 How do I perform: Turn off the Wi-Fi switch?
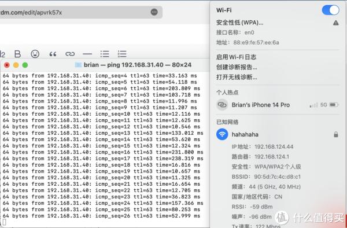click(x=330, y=10)
